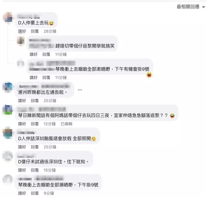Like the reply about 帶個仔返黎開學
The width and height of the screenshot is (206, 198).
(33, 54)
